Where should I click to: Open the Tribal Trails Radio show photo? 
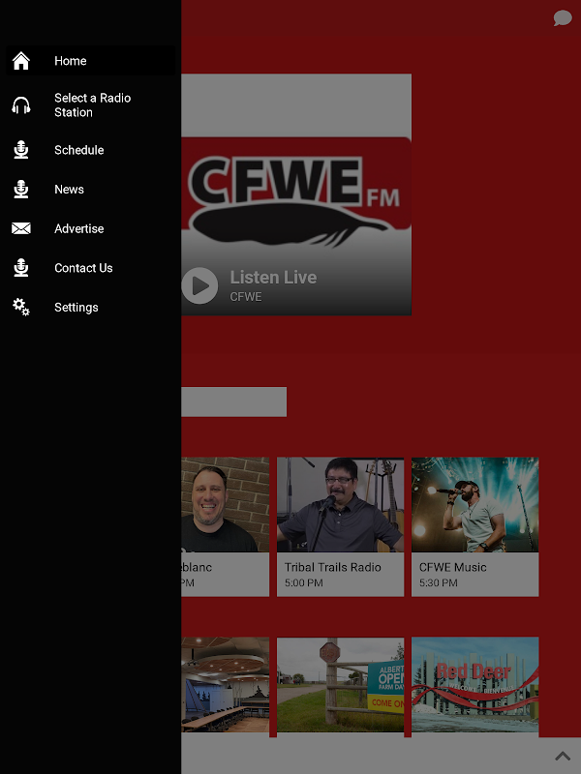[x=341, y=504]
